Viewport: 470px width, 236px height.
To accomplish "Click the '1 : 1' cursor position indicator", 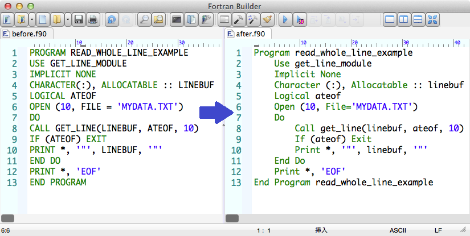I will click(x=264, y=231).
